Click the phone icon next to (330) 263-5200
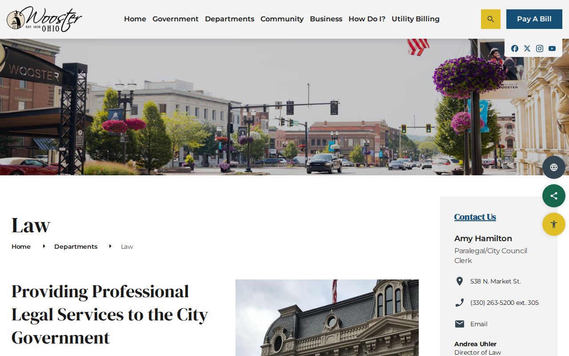 pyautogui.click(x=460, y=303)
